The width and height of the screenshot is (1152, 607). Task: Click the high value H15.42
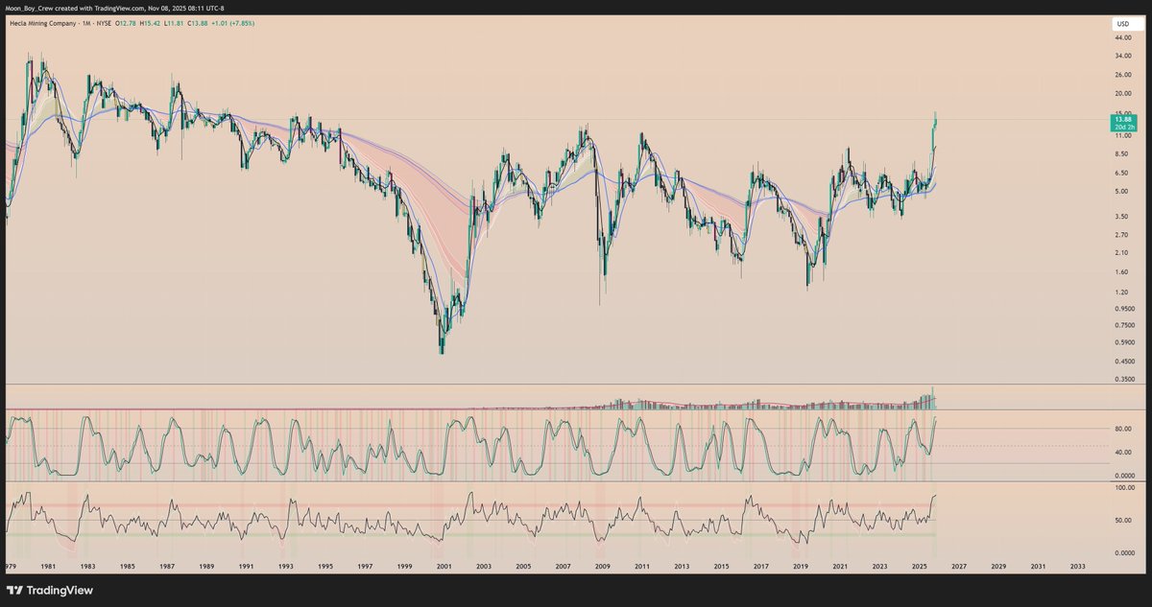150,23
